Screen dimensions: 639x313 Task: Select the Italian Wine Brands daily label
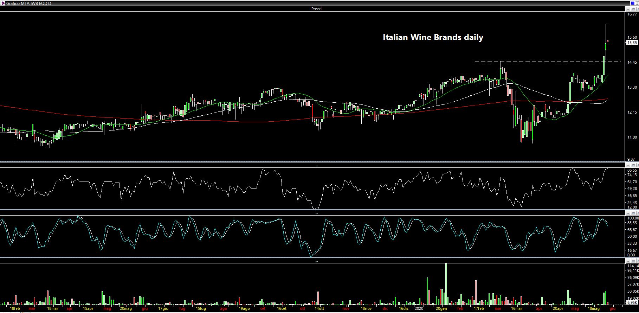433,37
